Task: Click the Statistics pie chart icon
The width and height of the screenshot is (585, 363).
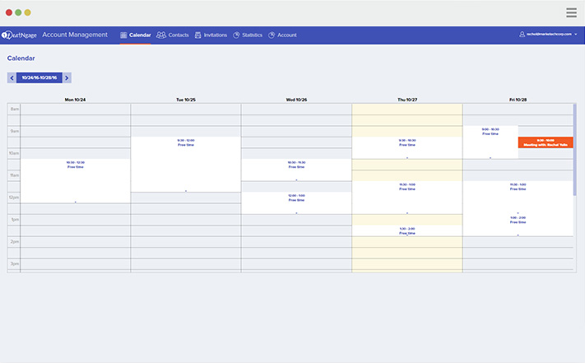Action: pos(236,35)
